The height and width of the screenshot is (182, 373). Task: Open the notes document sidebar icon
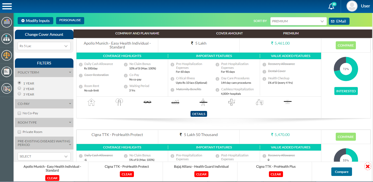coord(7,72)
